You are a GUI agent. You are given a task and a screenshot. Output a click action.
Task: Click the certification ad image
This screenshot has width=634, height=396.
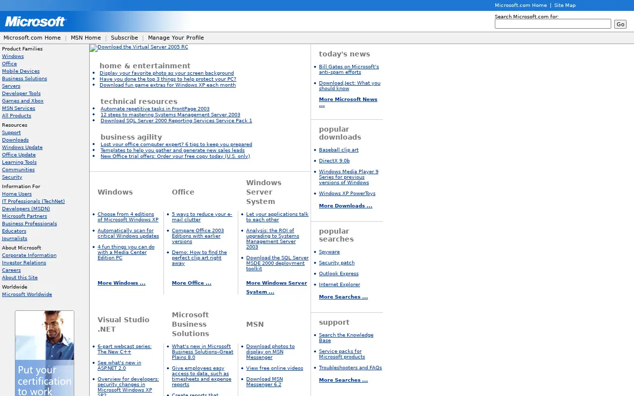[x=45, y=353]
